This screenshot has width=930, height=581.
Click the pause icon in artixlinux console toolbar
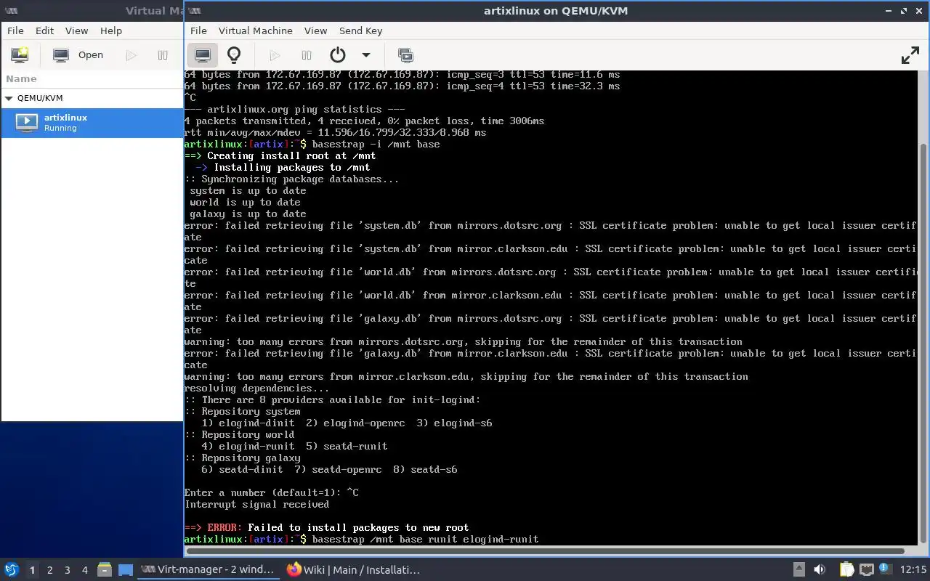coord(307,55)
